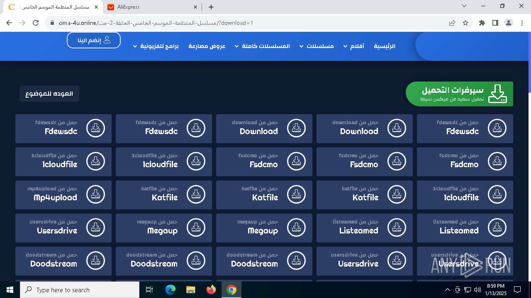The width and height of the screenshot is (531, 298).
Task: Click العوده للموضوع back-to-topic button
Action: pos(49,94)
